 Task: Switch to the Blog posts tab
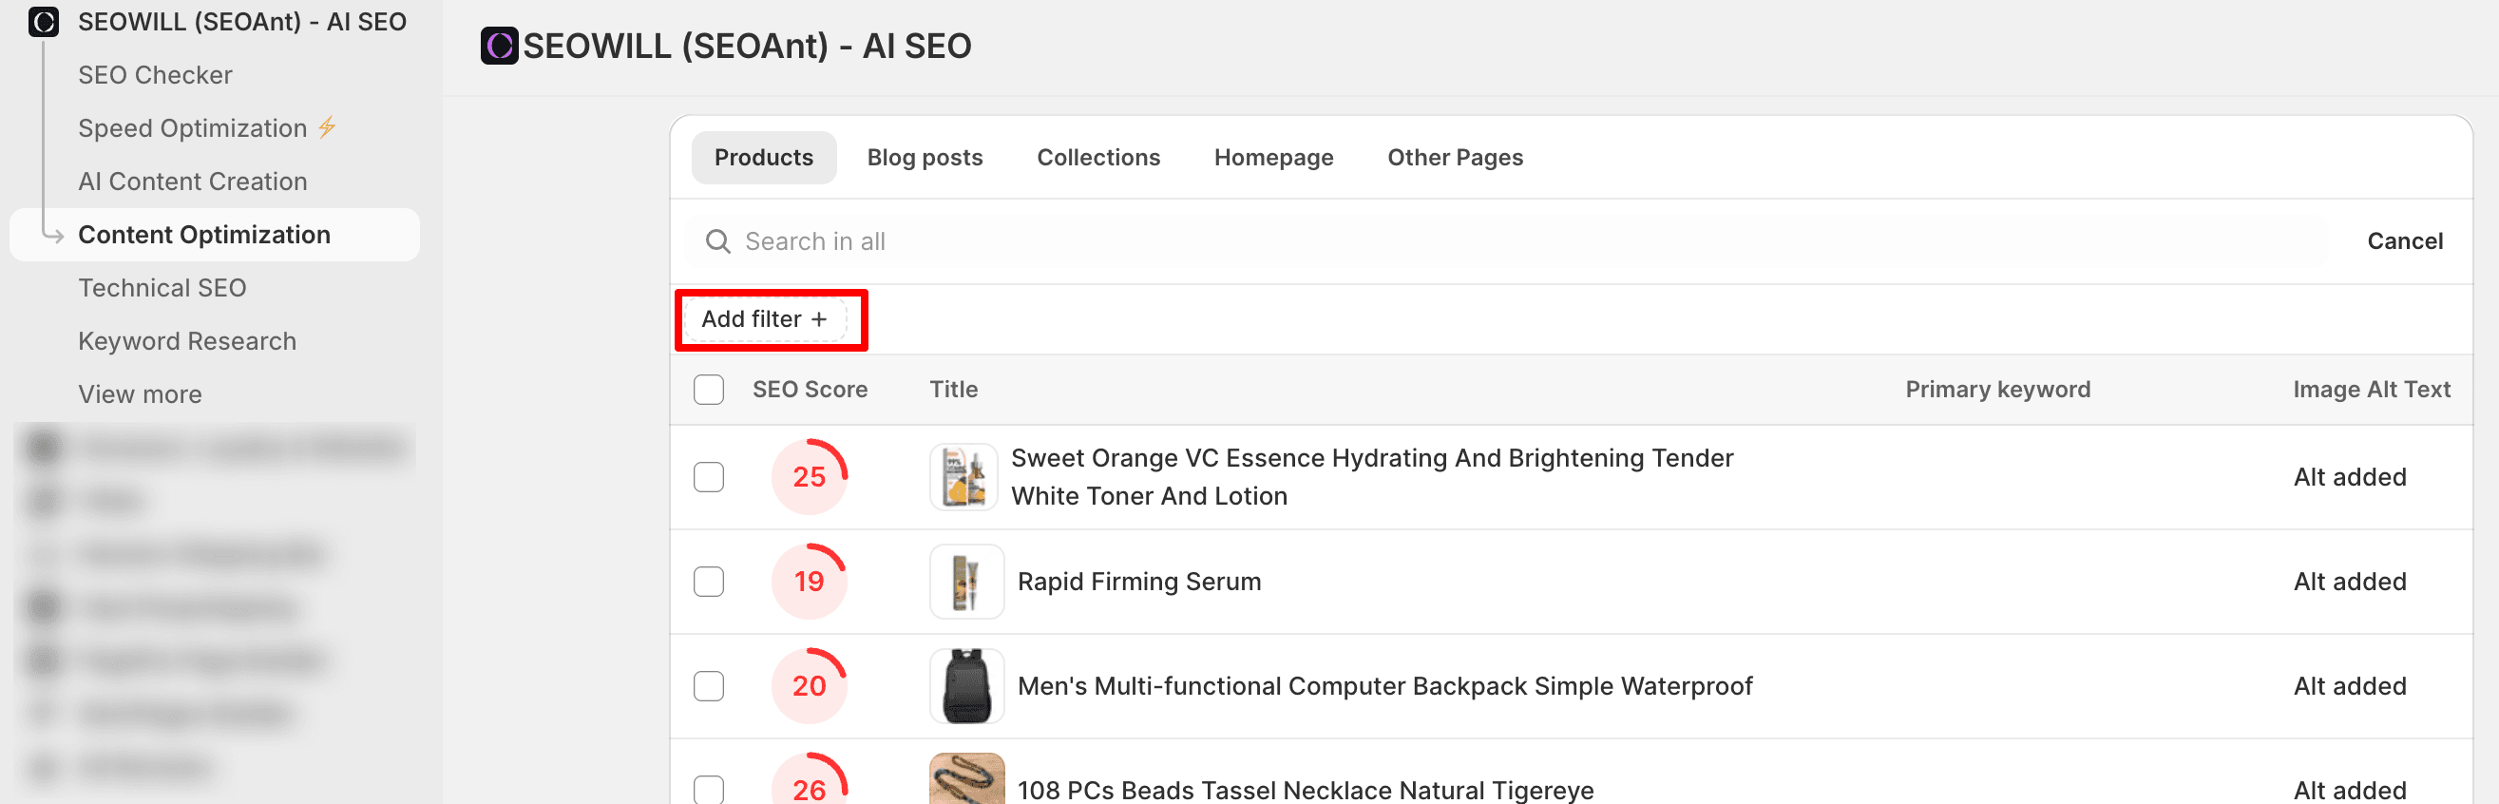point(924,157)
